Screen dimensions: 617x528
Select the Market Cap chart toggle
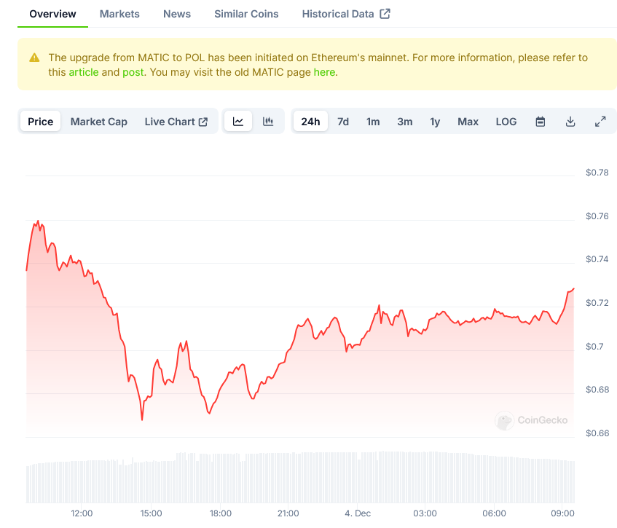coord(98,122)
